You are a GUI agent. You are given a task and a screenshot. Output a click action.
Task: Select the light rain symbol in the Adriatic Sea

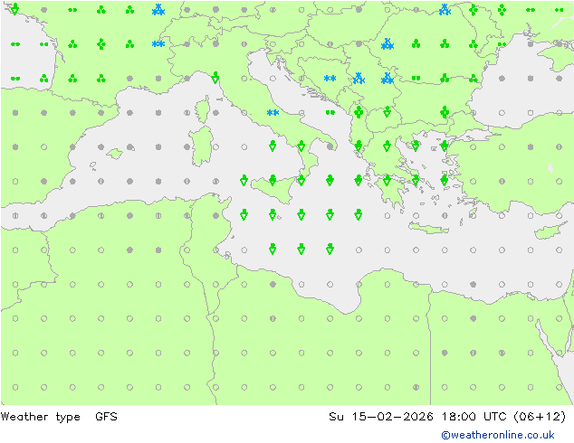tap(330, 113)
